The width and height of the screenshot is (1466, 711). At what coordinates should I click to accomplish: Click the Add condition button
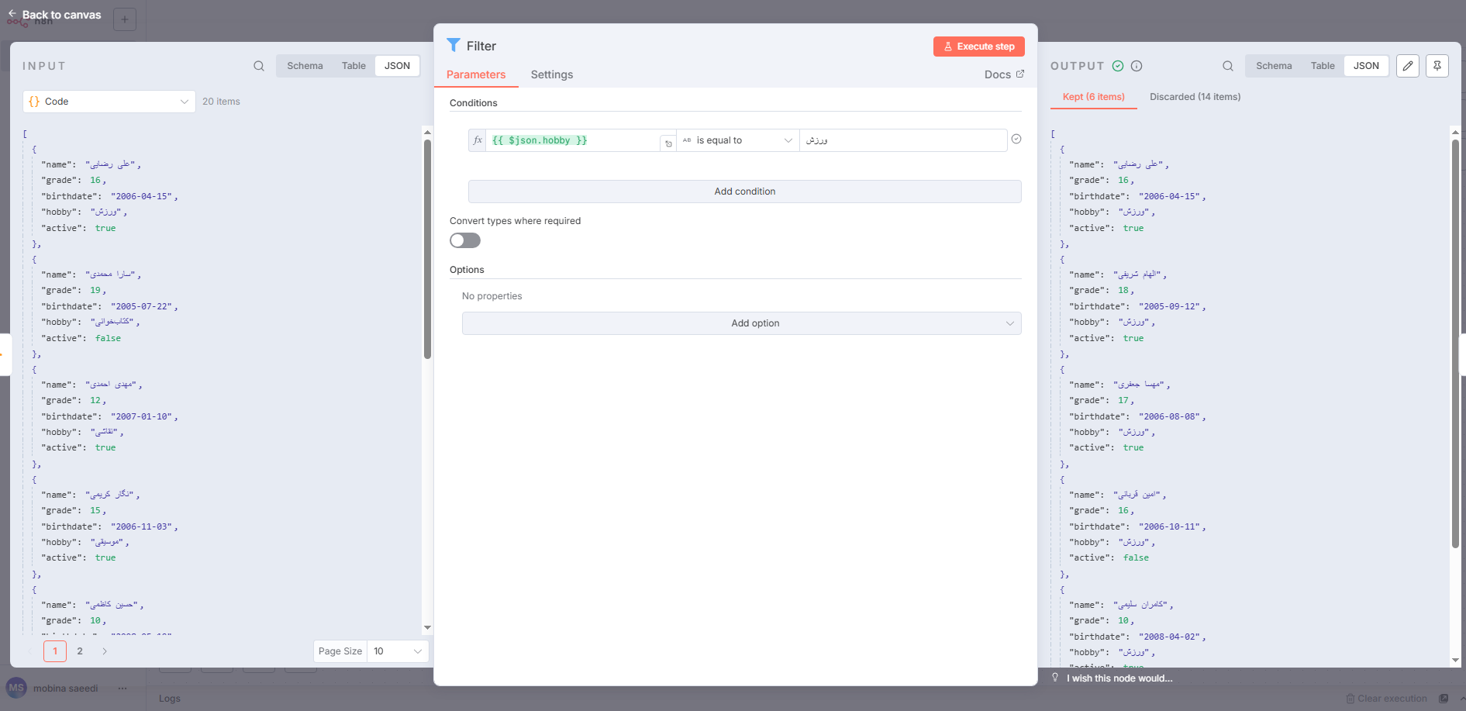(x=743, y=191)
